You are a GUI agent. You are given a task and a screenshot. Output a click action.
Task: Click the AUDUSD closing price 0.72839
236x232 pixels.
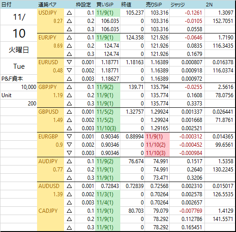tap(133, 186)
